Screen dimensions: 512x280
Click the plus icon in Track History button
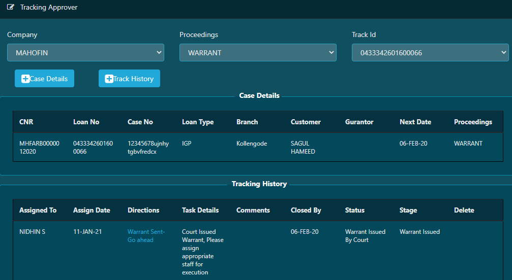109,79
